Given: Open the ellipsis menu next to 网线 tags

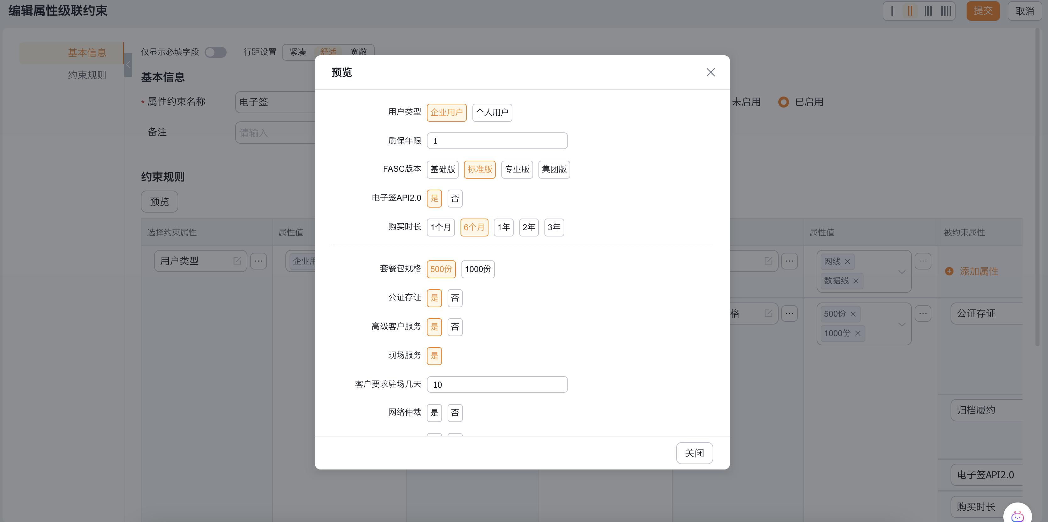Looking at the screenshot, I should point(923,261).
